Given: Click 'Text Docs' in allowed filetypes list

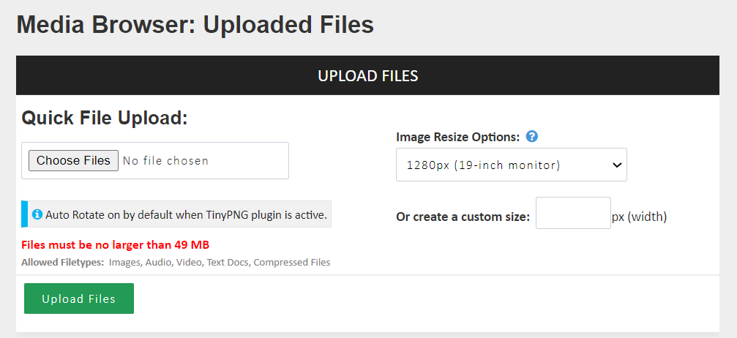Looking at the screenshot, I should [x=229, y=262].
